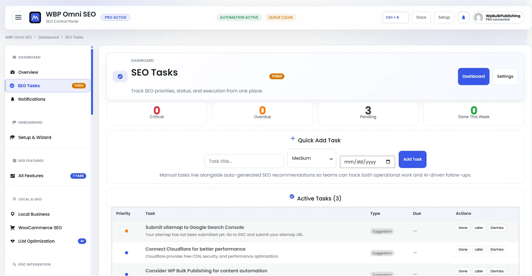
Task: Click the LLM Optimization diamond icon
Action: click(13, 241)
